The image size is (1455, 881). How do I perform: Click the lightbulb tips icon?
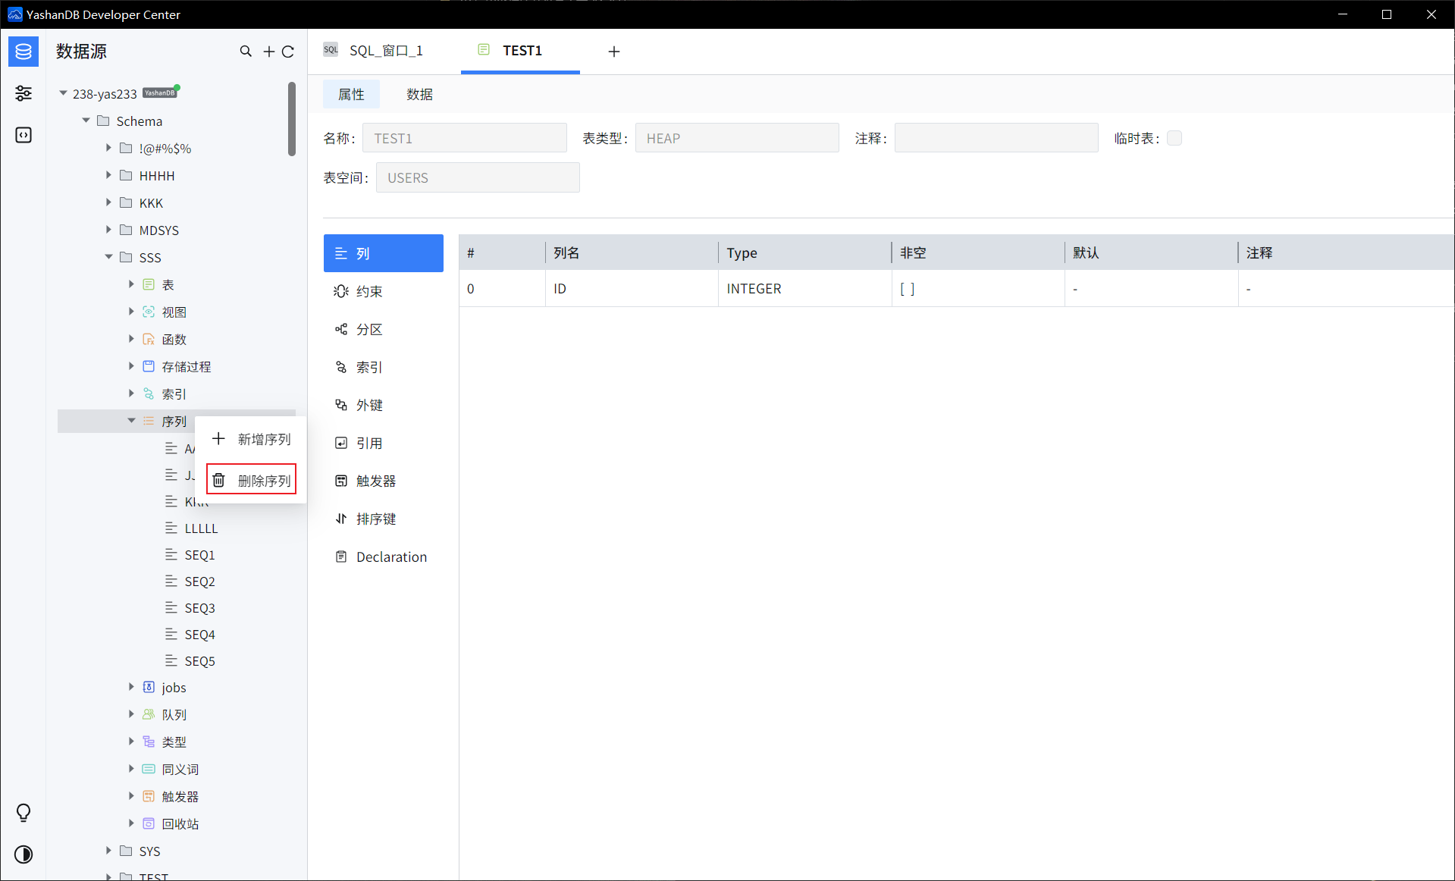coord(24,813)
